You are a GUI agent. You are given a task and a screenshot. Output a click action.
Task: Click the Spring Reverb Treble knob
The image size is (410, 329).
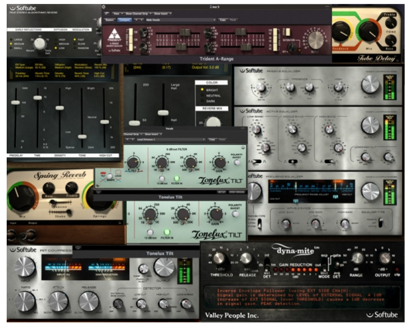[72, 187]
